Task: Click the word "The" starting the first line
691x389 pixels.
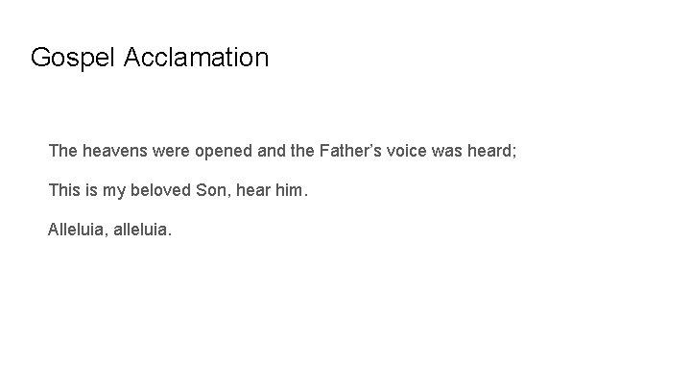Action: click(x=63, y=151)
